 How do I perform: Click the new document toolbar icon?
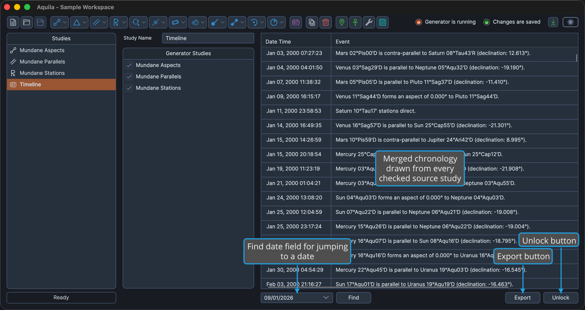pos(13,22)
